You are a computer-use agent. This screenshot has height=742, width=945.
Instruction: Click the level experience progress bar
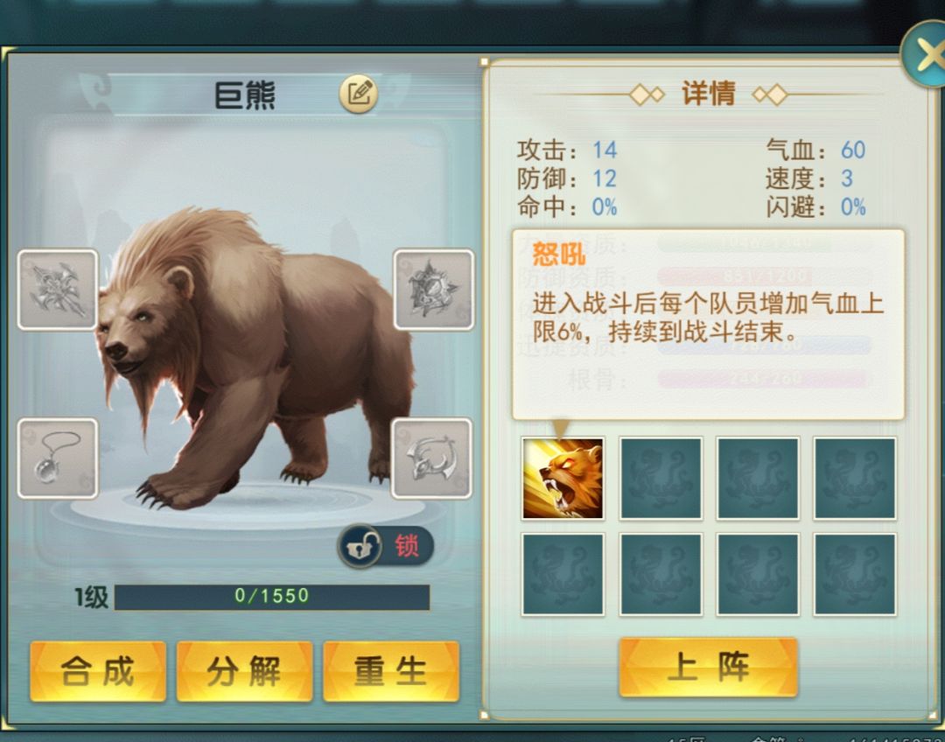[272, 597]
